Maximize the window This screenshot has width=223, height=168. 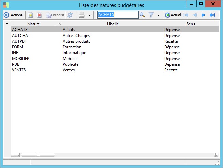click(x=201, y=4)
